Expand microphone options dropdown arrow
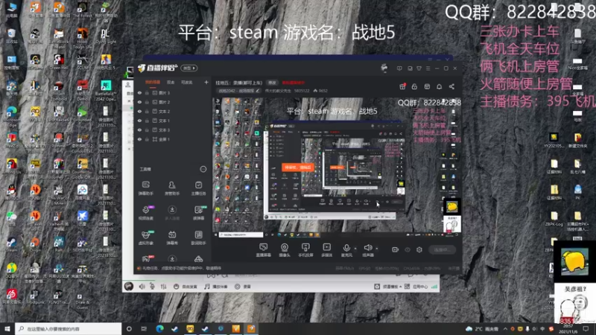 (x=355, y=249)
